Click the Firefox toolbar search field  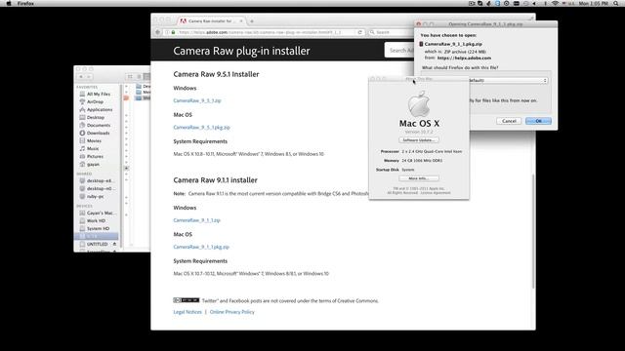click(393, 32)
